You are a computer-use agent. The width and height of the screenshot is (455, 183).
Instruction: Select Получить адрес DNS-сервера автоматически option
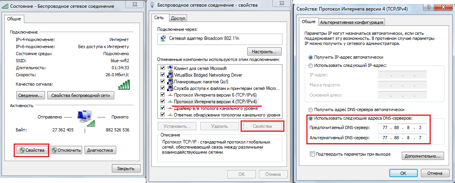click(x=311, y=110)
